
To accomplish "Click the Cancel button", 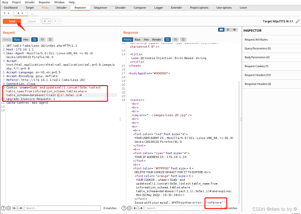I will [31, 21].
